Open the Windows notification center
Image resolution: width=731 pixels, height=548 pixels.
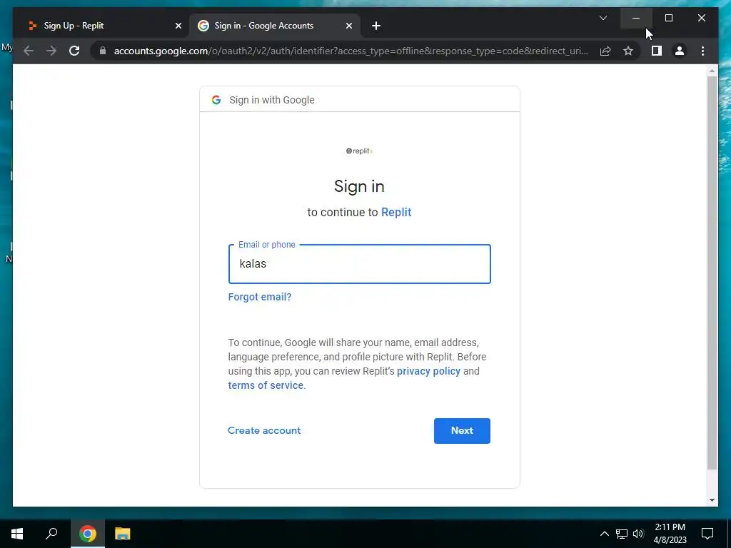707,534
